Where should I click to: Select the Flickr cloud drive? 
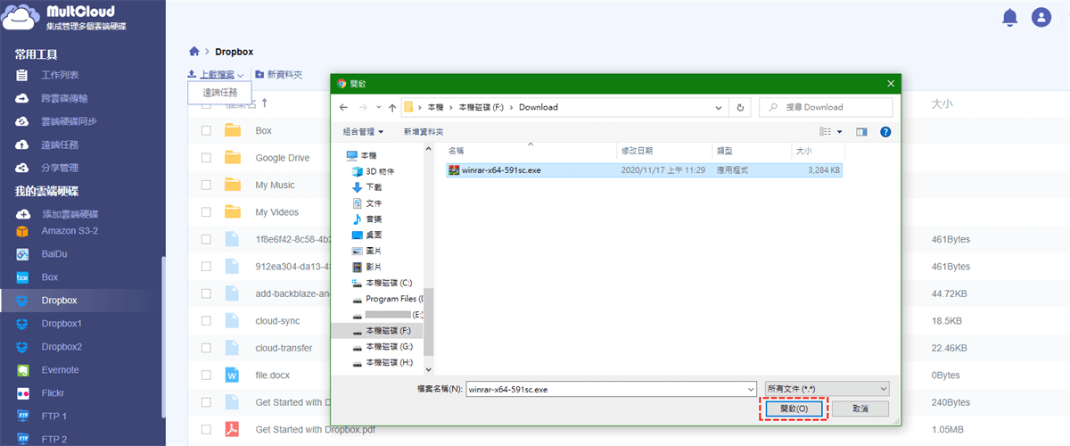coord(54,393)
